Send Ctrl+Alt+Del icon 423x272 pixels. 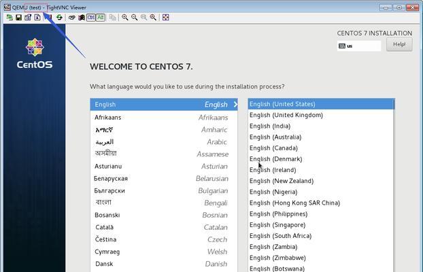[x=72, y=18]
